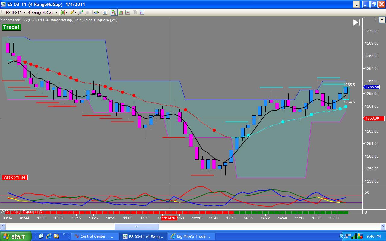Click the folder quick launch icon

tap(56, 236)
